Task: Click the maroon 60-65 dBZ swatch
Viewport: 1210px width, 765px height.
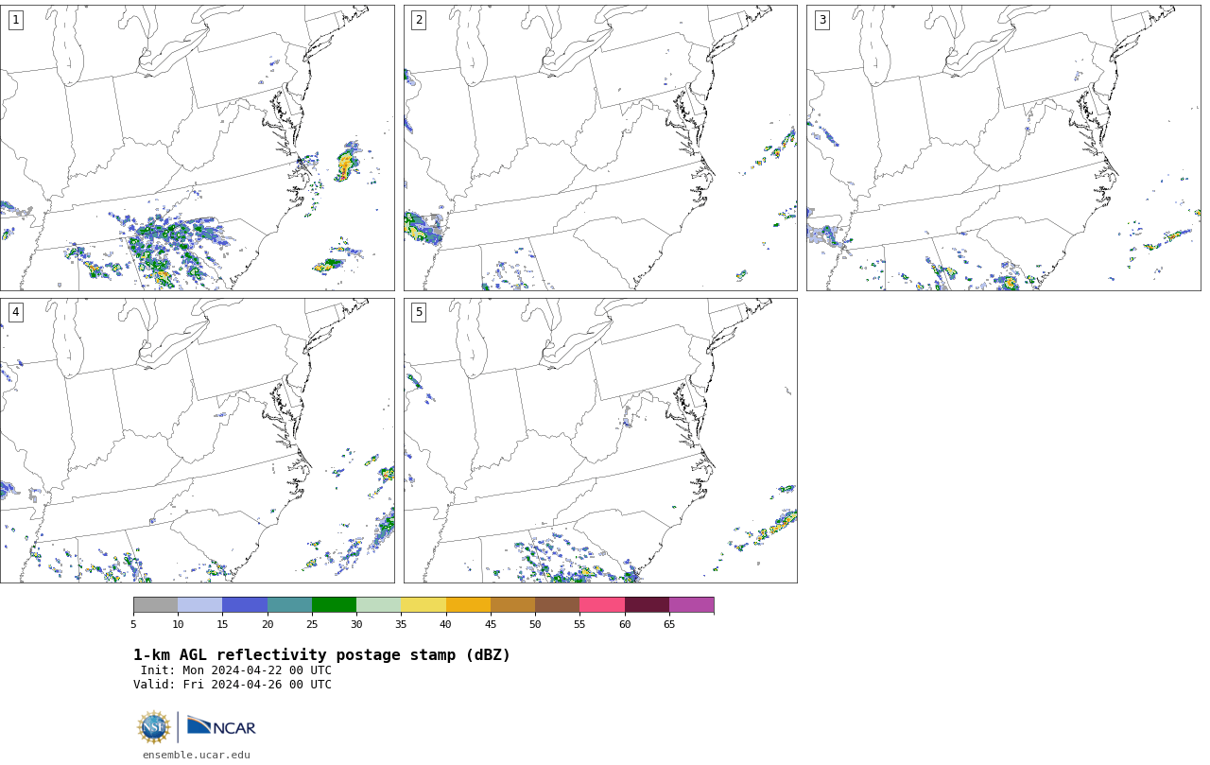Action: 647,605
